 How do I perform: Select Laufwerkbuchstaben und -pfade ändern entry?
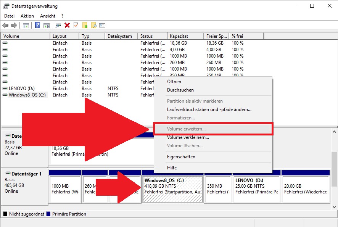pos(209,109)
